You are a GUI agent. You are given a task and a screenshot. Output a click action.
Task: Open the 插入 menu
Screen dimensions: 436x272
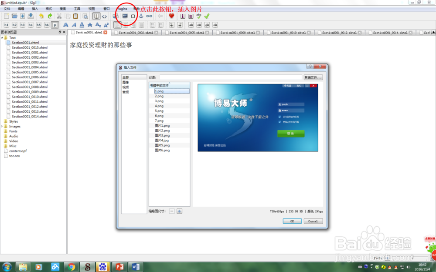tap(35, 9)
